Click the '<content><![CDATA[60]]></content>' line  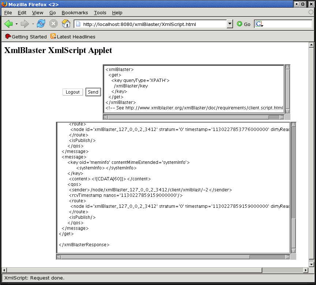pyautogui.click(x=110, y=179)
